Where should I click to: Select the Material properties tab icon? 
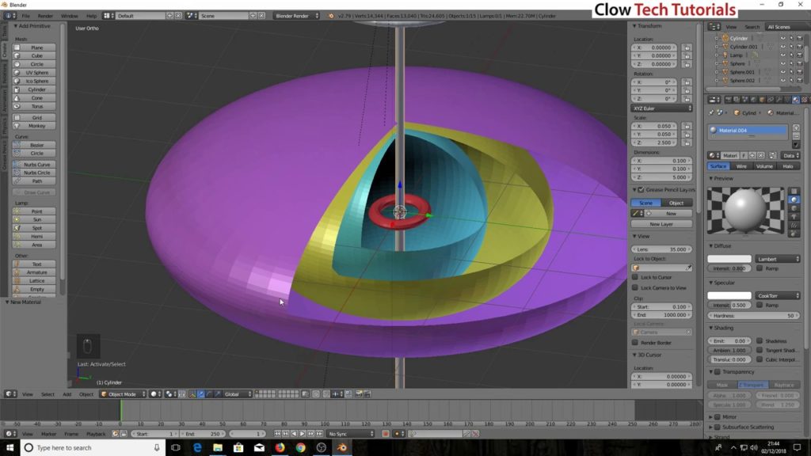(796, 100)
